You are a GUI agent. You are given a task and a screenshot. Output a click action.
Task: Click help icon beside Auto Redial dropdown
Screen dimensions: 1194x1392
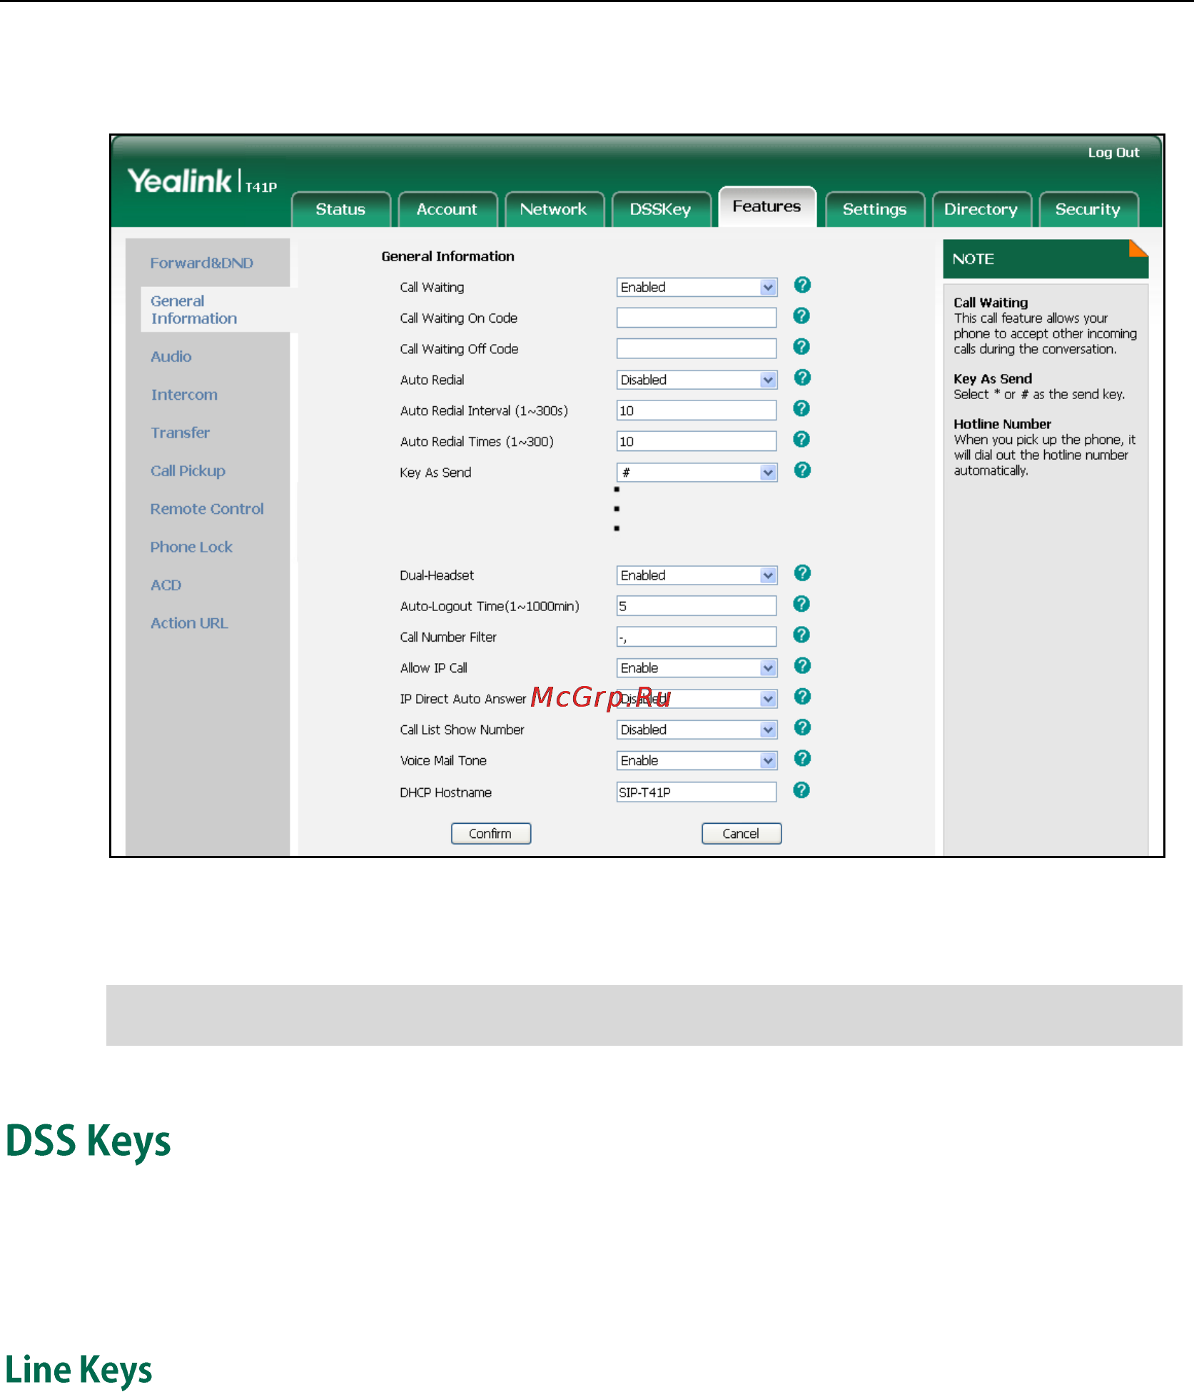coord(802,378)
